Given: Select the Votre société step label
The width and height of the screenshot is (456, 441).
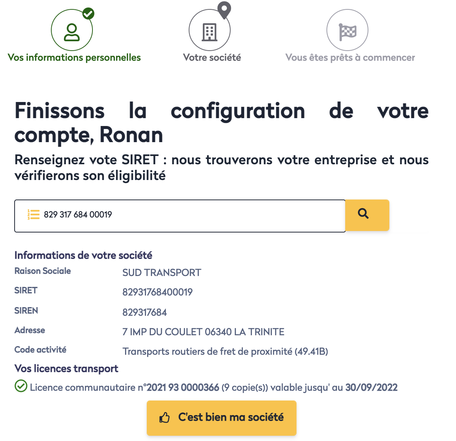Looking at the screenshot, I should [x=212, y=58].
